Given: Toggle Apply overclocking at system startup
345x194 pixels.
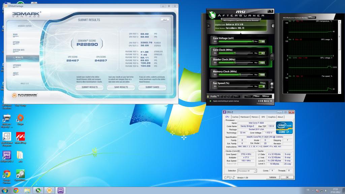Looking at the screenshot, I should (210, 101).
